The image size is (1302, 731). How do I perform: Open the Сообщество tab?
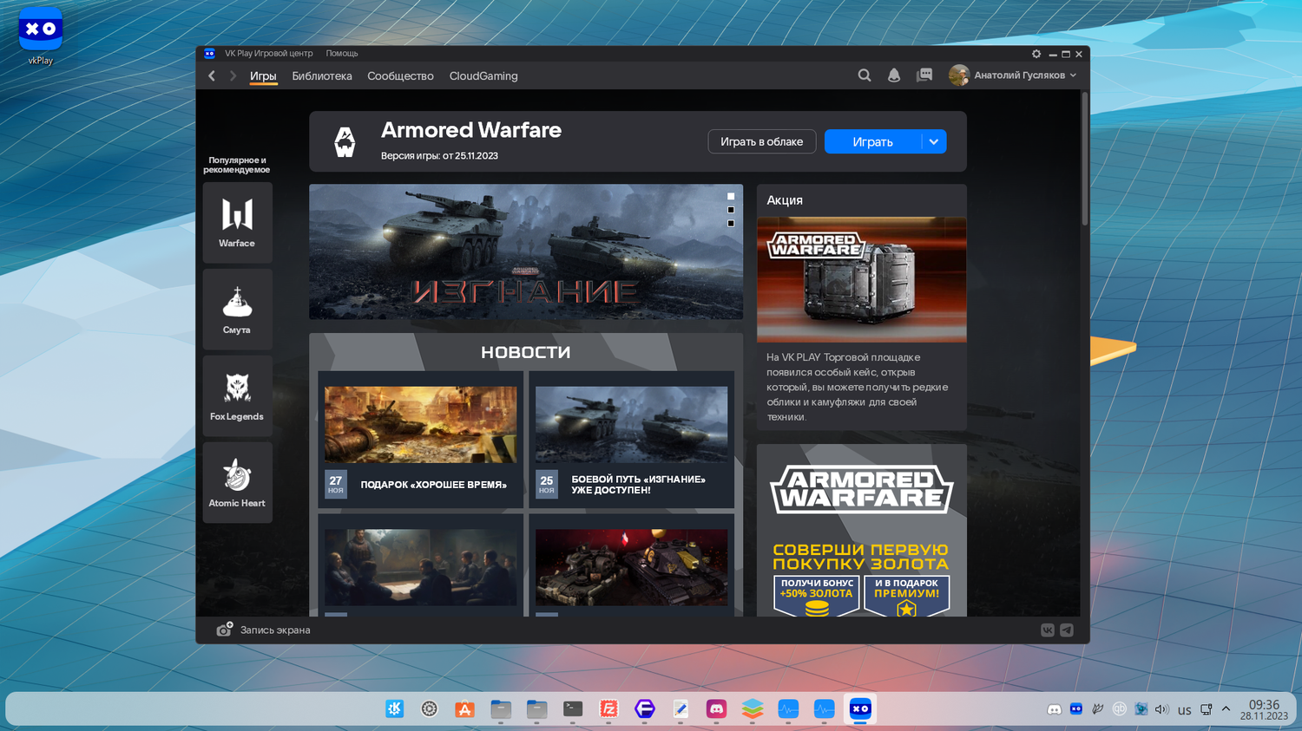400,76
